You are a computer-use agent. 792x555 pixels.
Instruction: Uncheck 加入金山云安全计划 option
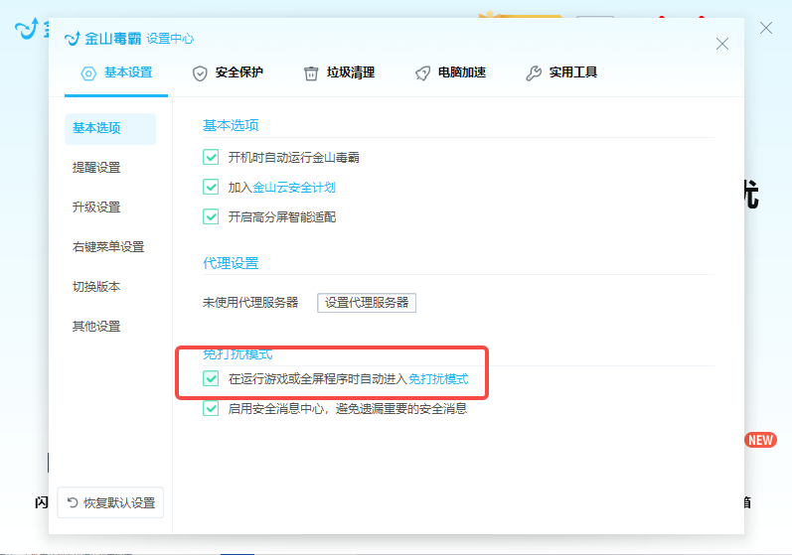tap(211, 187)
